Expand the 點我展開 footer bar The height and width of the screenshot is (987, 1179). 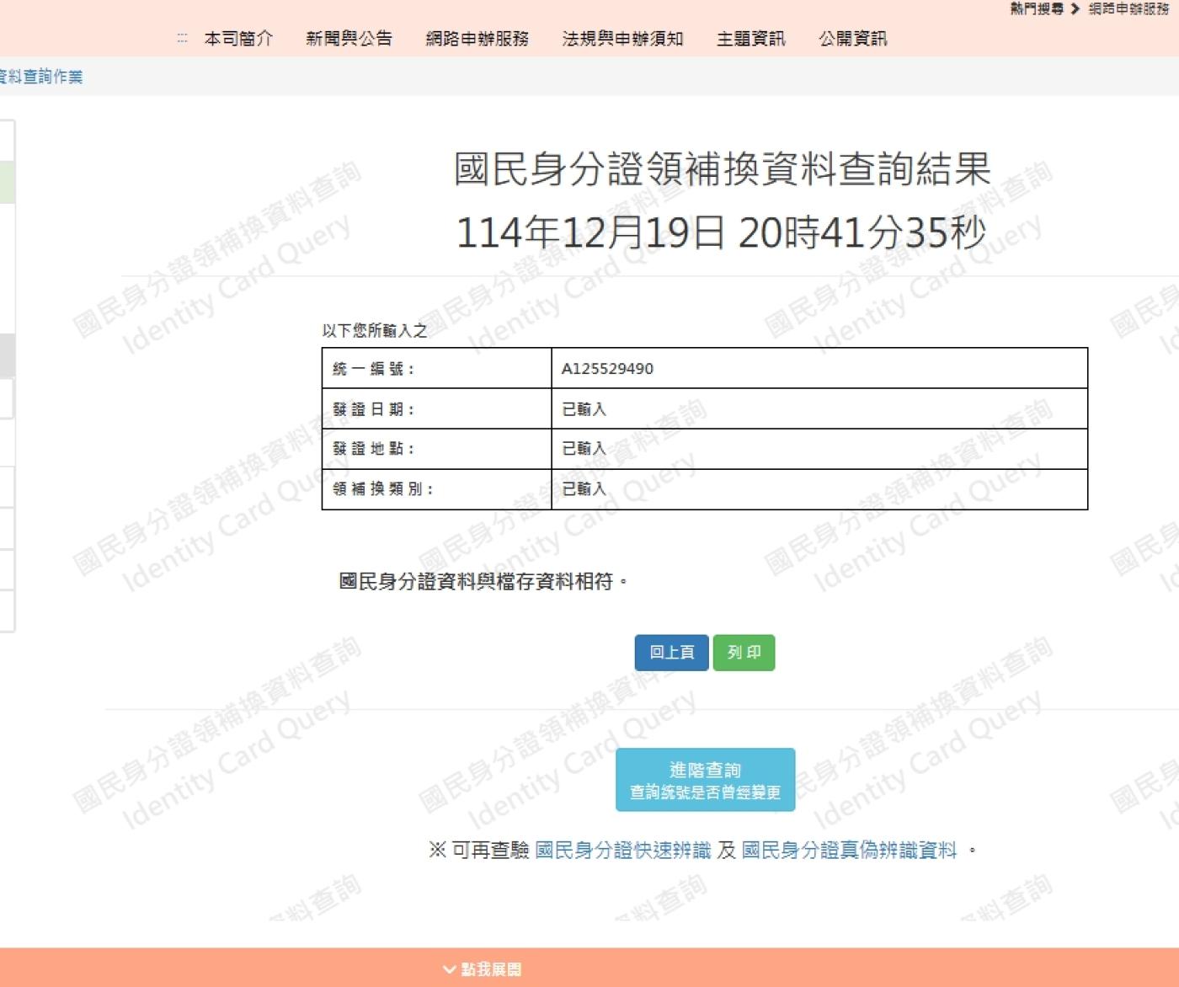pyautogui.click(x=483, y=969)
